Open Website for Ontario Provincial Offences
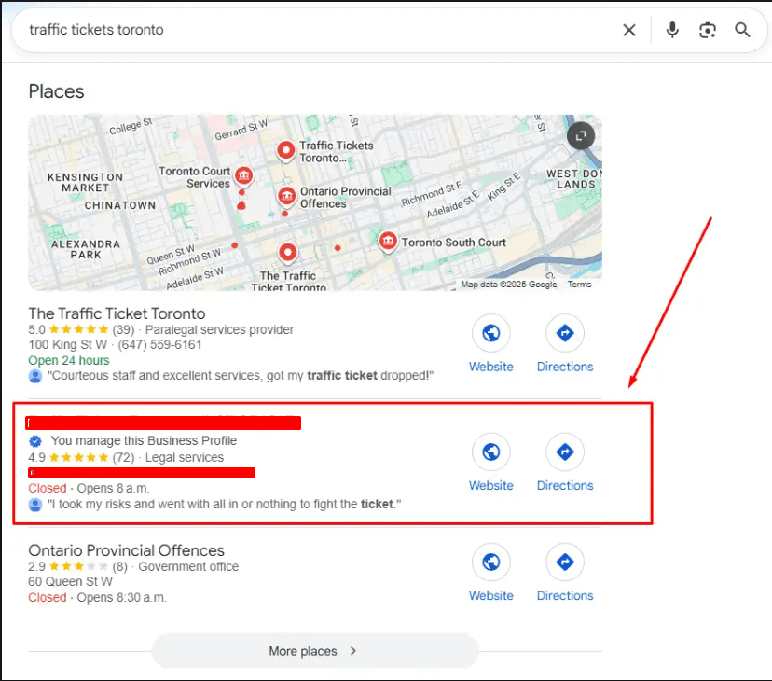 pos(490,573)
